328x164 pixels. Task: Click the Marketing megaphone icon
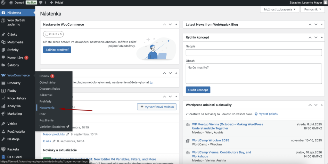pos(3,114)
